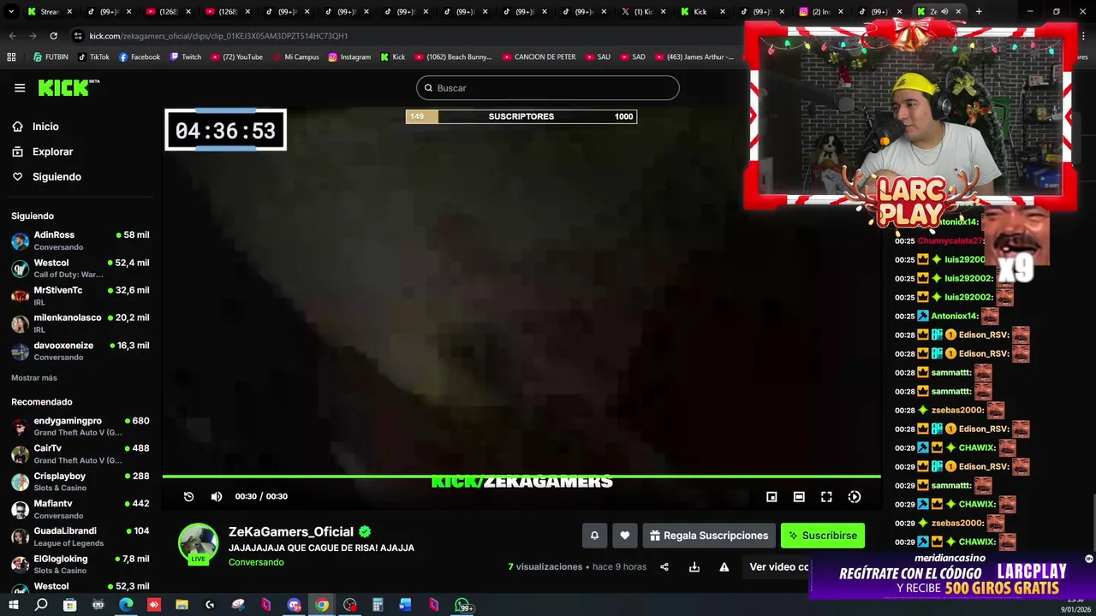Open the Twitch bookmark
This screenshot has height=616, width=1096.
click(186, 56)
